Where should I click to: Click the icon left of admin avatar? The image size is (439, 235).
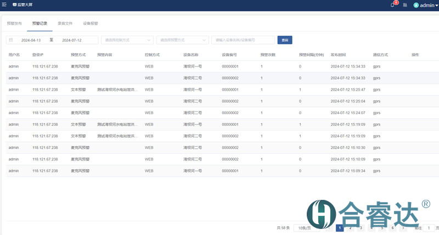coord(405,5)
